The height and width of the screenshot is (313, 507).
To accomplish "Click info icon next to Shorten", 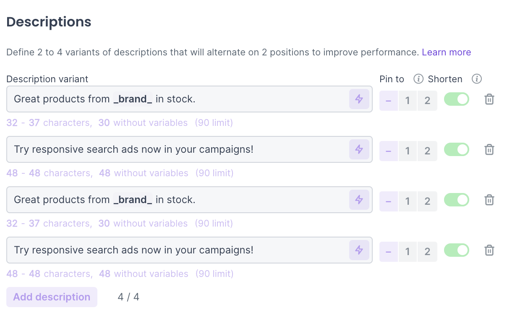I will (x=476, y=79).
